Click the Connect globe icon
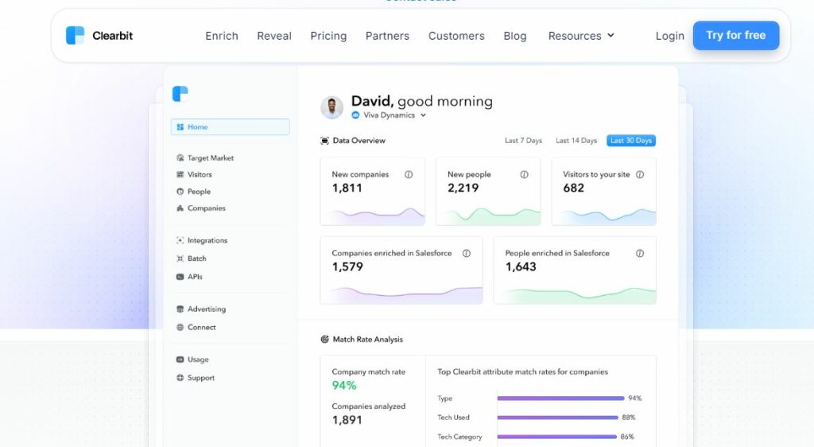This screenshot has width=814, height=447. [180, 327]
